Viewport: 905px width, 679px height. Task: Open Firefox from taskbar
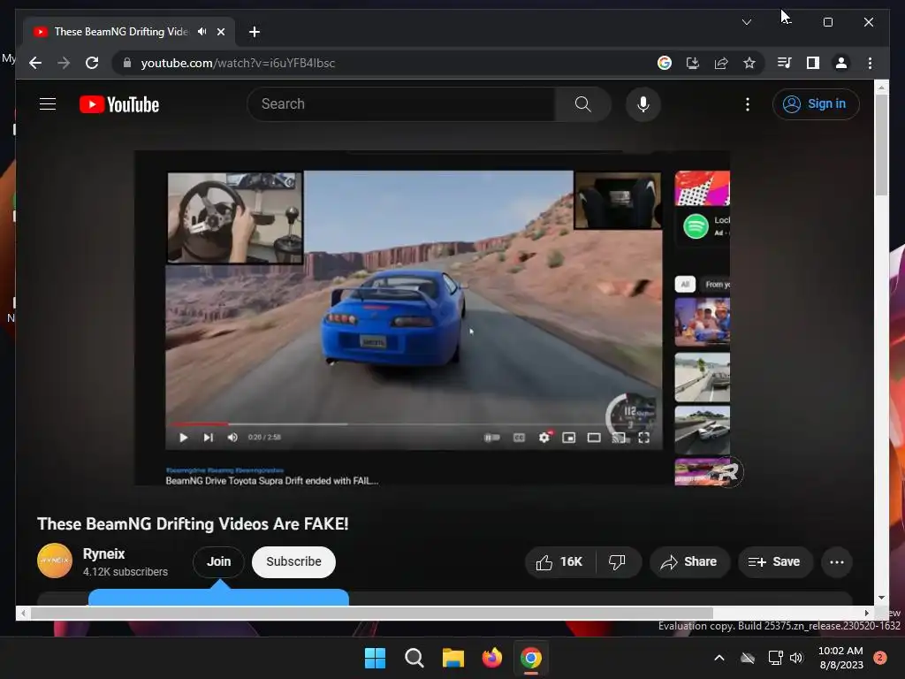pos(491,658)
